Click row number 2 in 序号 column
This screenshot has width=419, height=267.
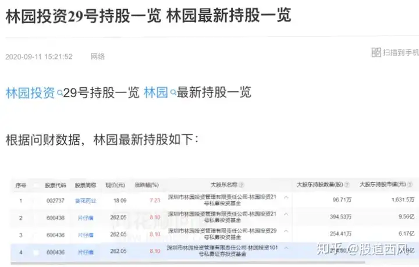coord(21,218)
